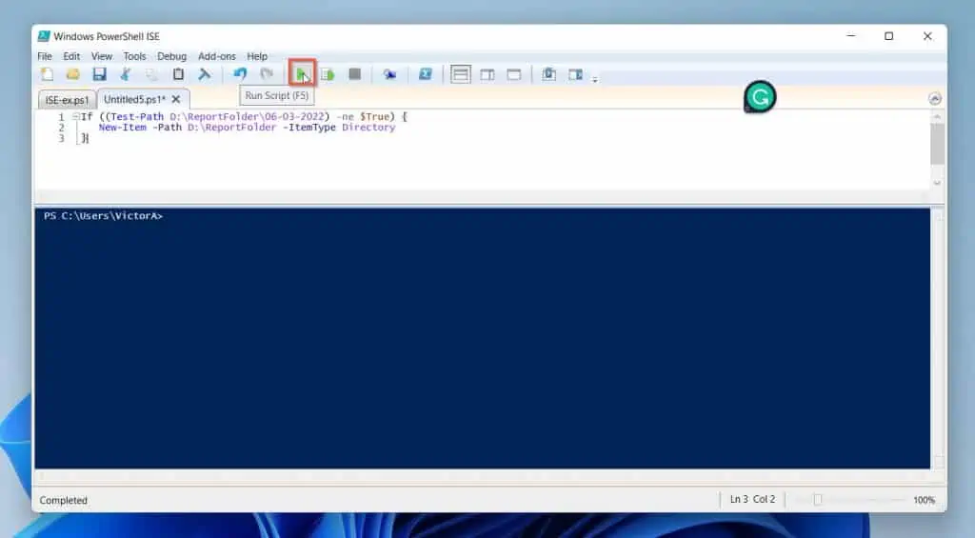
Task: Open the Tools menu
Action: (x=134, y=56)
